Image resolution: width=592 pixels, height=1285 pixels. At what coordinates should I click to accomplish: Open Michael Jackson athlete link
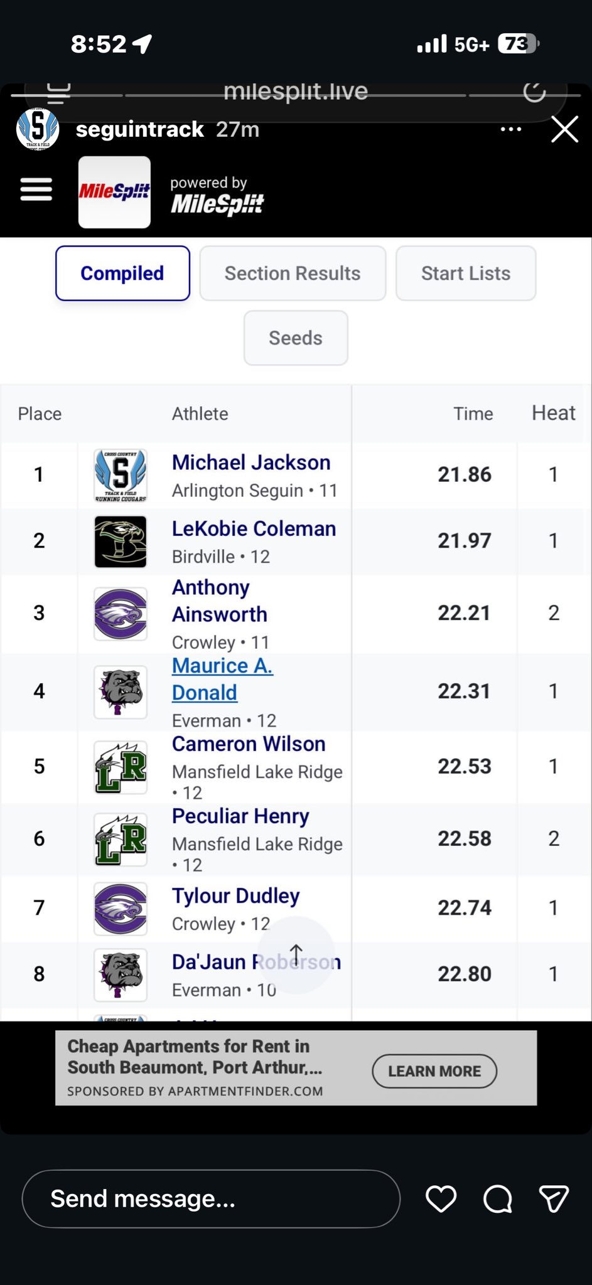(x=251, y=463)
